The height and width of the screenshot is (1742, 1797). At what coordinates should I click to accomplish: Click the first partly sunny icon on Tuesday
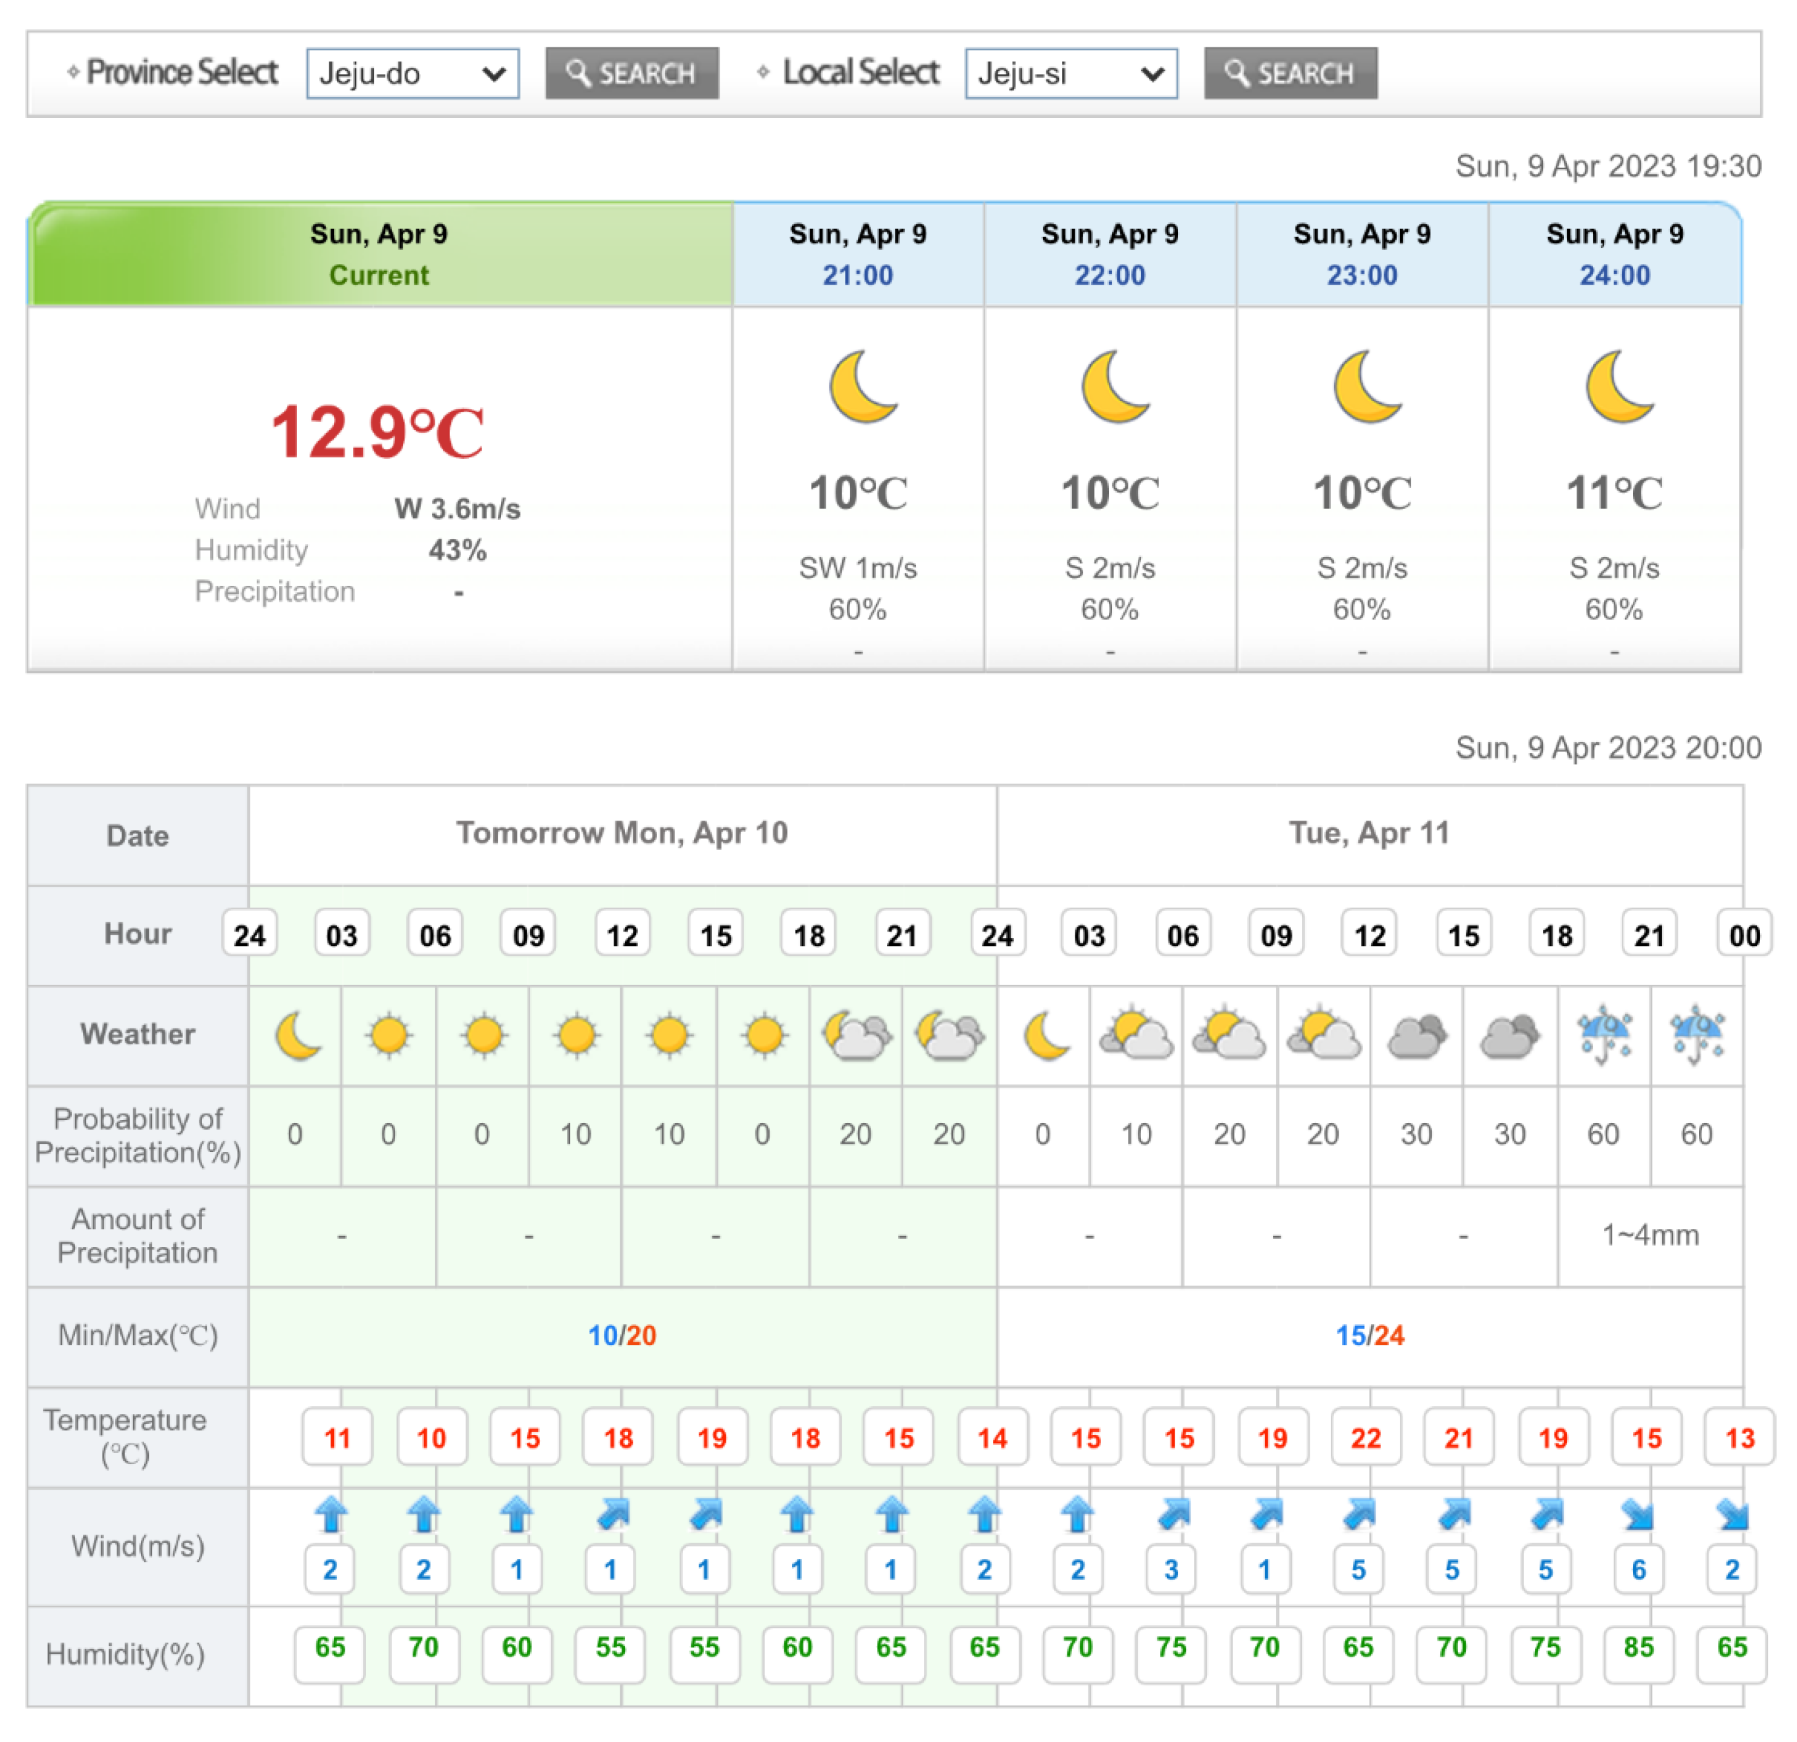(x=1136, y=1035)
